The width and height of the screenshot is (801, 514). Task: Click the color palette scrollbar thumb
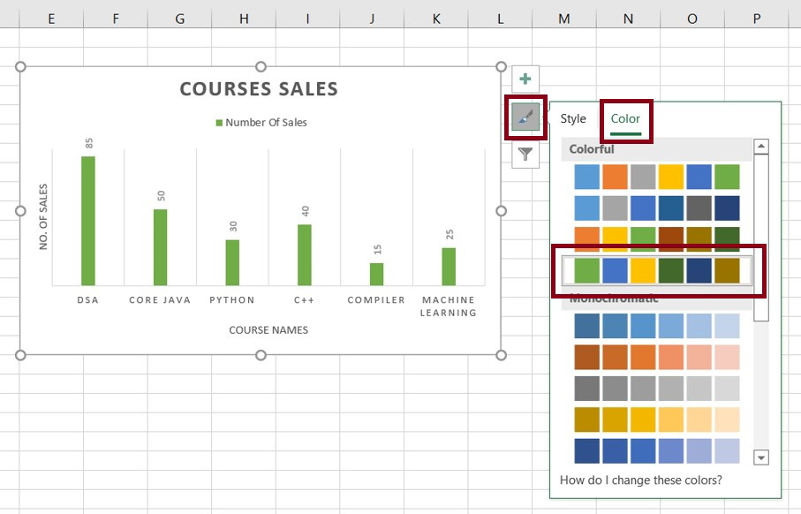[x=761, y=238]
